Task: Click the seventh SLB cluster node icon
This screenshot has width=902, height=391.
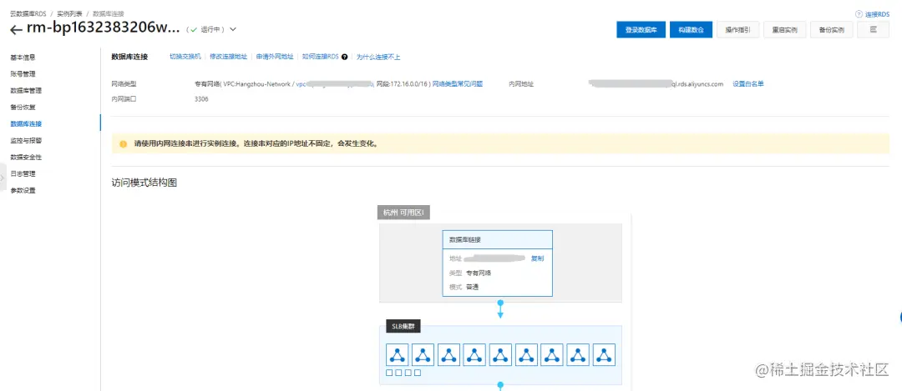Action: click(x=553, y=355)
